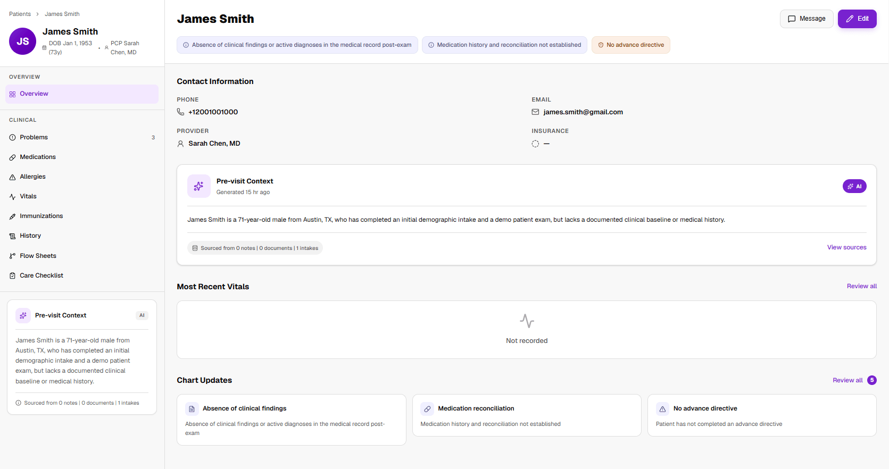This screenshot has height=469, width=889.
Task: Click the JS patient avatar
Action: [x=22, y=41]
